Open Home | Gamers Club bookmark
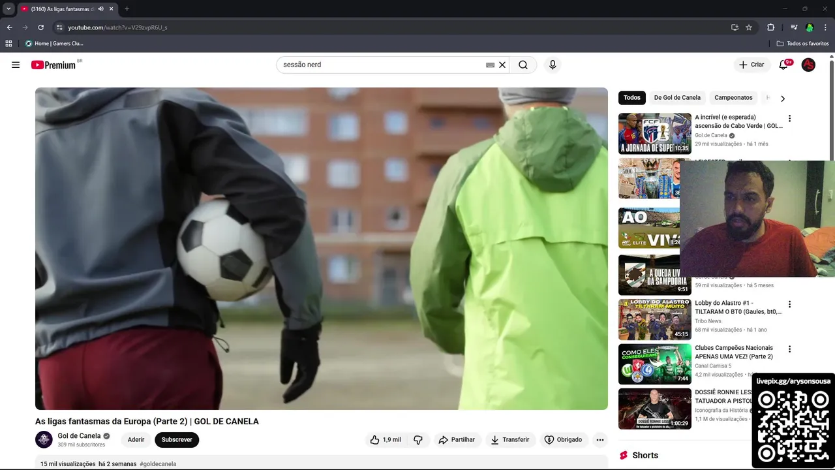 tap(54, 44)
